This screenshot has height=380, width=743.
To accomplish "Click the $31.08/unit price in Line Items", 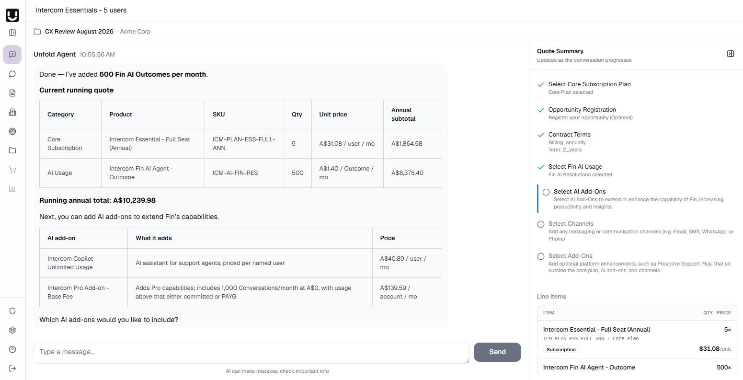I will pos(715,349).
